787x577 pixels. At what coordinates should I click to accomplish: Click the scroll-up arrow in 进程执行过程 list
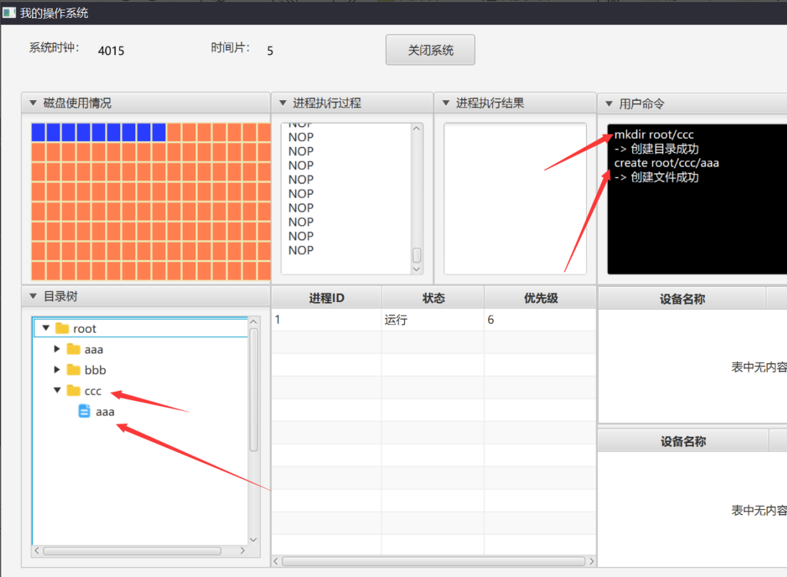[416, 129]
